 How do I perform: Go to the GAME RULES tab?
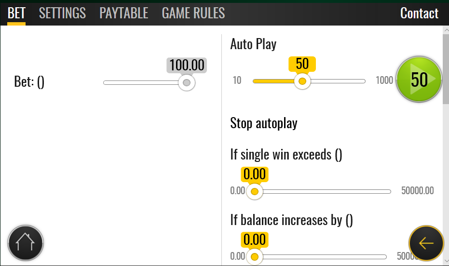193,13
